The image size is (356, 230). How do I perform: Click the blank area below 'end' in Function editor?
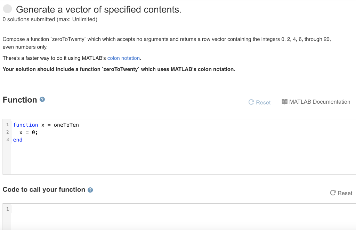pyautogui.click(x=184, y=159)
